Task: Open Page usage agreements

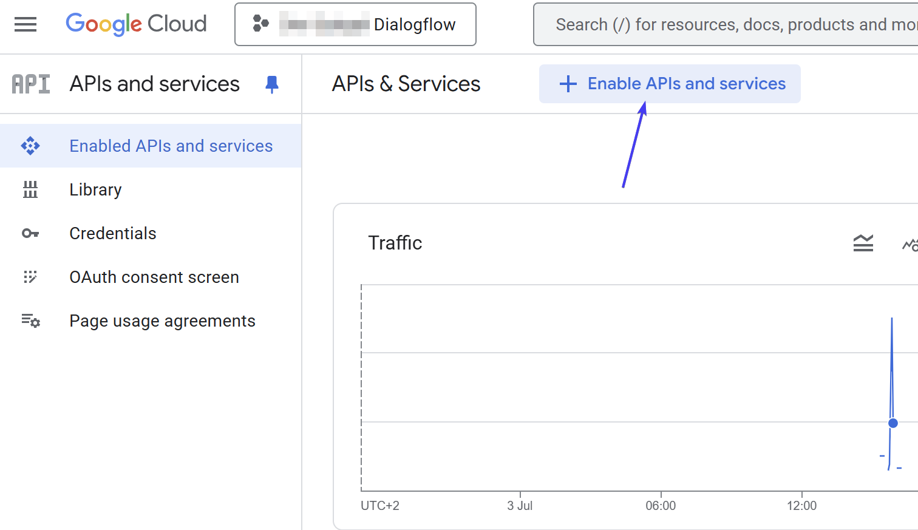Action: tap(162, 321)
